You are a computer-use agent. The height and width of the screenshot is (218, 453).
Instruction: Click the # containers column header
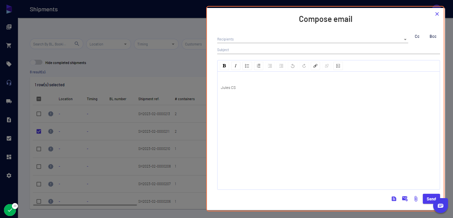[x=185, y=99]
